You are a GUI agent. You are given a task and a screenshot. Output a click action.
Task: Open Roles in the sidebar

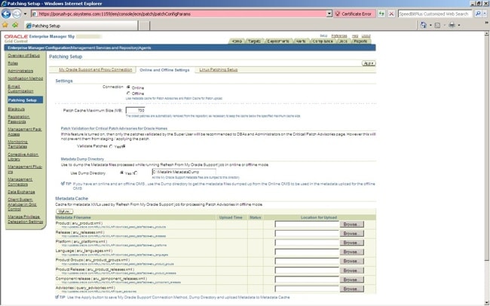point(13,63)
